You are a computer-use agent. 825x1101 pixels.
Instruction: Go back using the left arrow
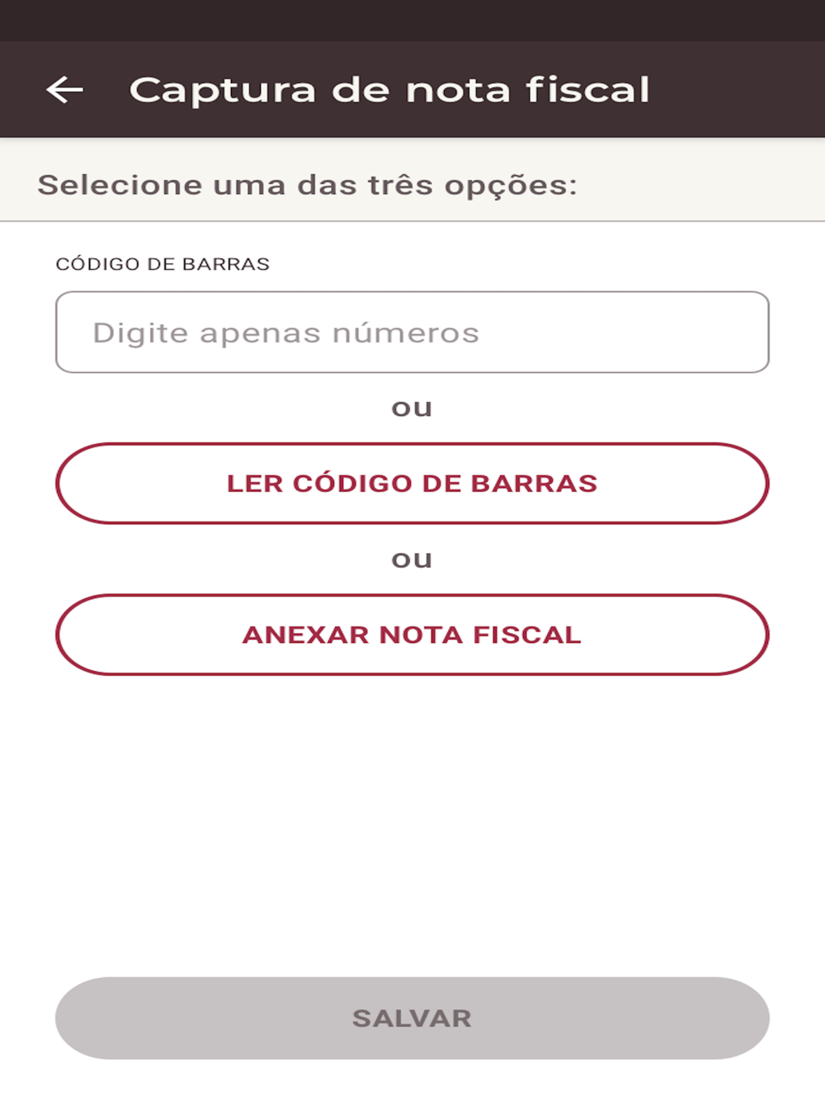coord(65,89)
